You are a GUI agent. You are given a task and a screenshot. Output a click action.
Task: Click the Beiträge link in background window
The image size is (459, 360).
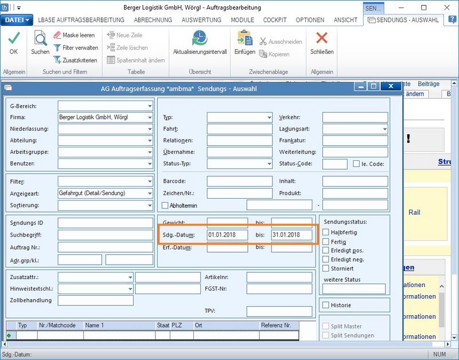click(x=429, y=84)
